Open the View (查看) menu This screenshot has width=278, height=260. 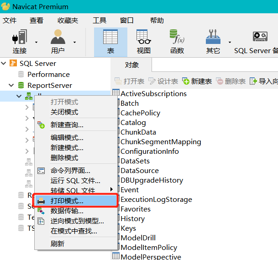click(x=37, y=21)
